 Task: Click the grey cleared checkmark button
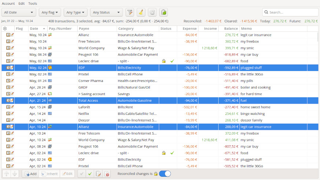click(x=82, y=174)
